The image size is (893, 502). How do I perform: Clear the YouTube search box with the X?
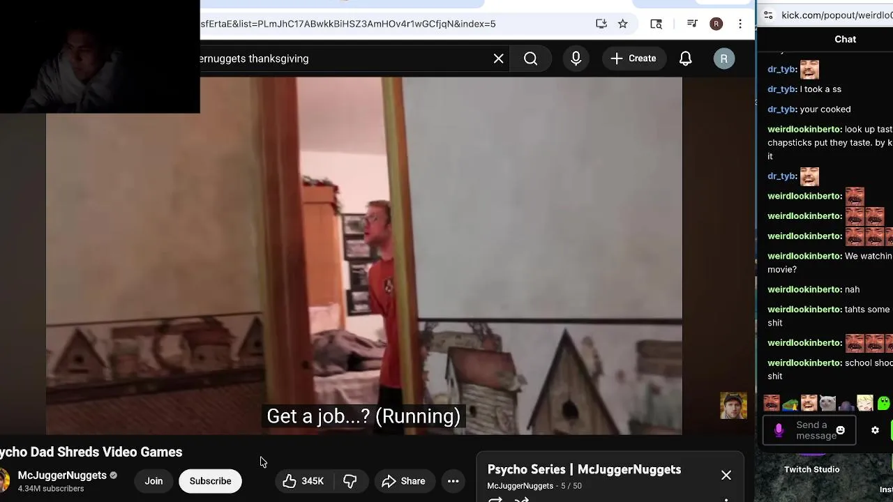[498, 59]
